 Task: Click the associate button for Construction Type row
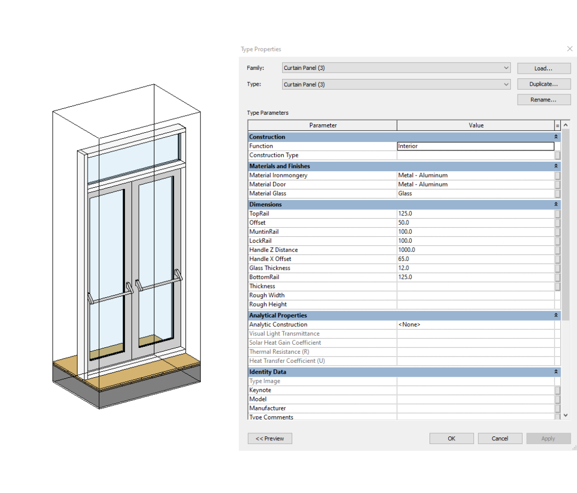point(557,155)
